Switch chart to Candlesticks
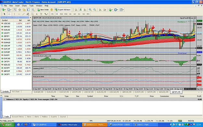The height and width of the screenshot is (127, 203). [x=81, y=10]
